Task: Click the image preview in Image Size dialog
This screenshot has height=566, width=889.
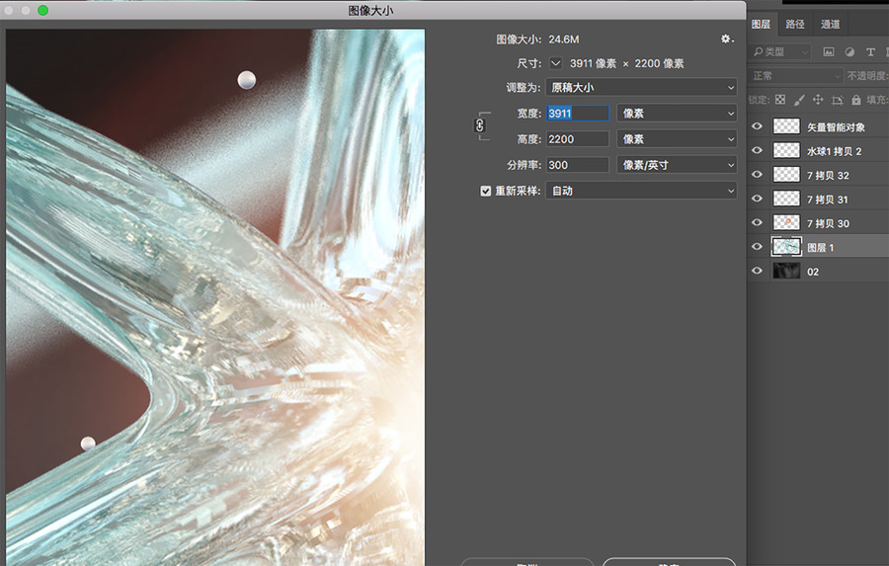Action: click(215, 297)
